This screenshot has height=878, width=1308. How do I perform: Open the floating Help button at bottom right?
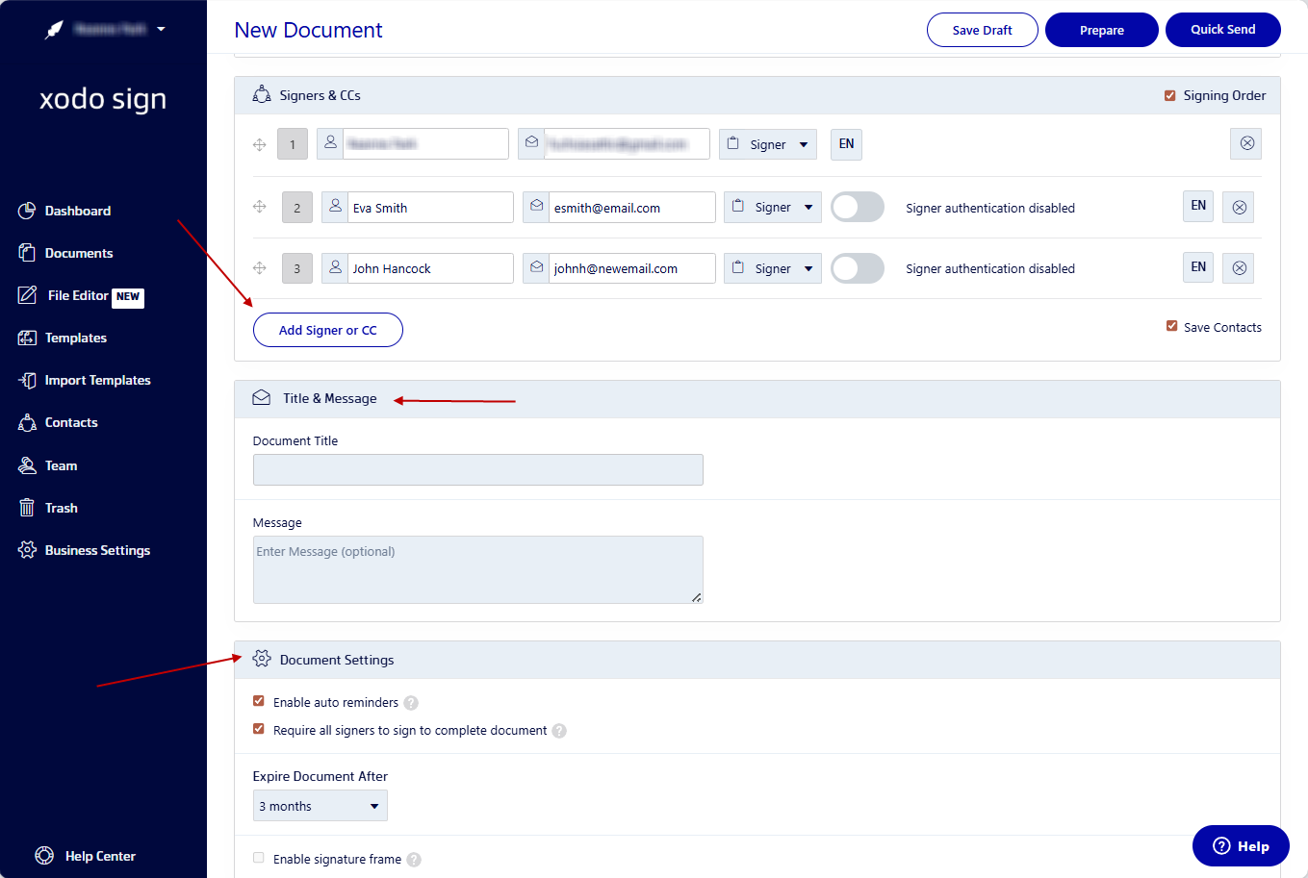pyautogui.click(x=1241, y=845)
